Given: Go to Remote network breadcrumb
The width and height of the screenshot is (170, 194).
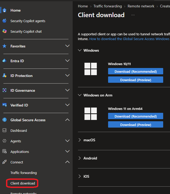Looking at the screenshot, I should point(141,6).
